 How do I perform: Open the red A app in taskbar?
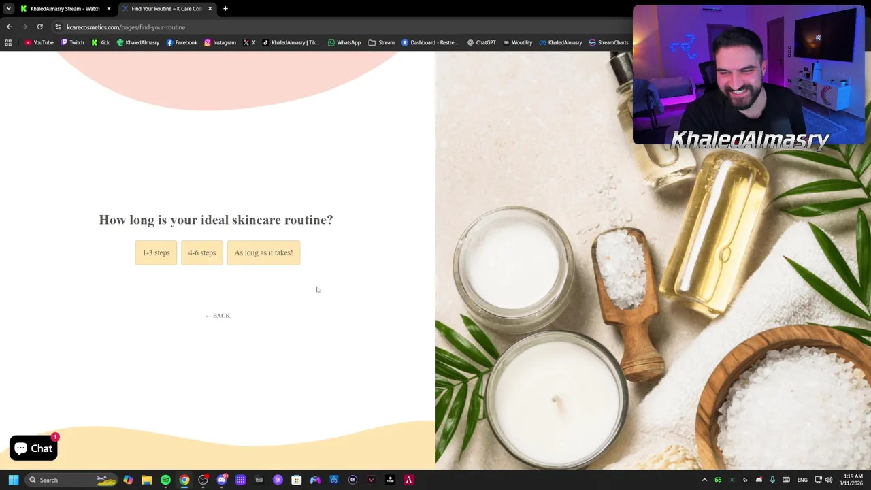click(409, 480)
